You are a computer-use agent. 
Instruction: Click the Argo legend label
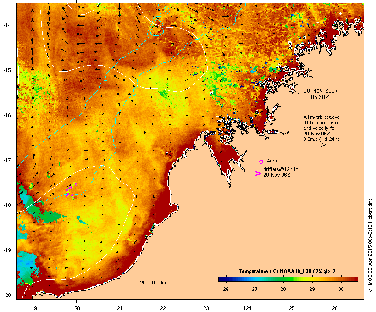coord(272,161)
